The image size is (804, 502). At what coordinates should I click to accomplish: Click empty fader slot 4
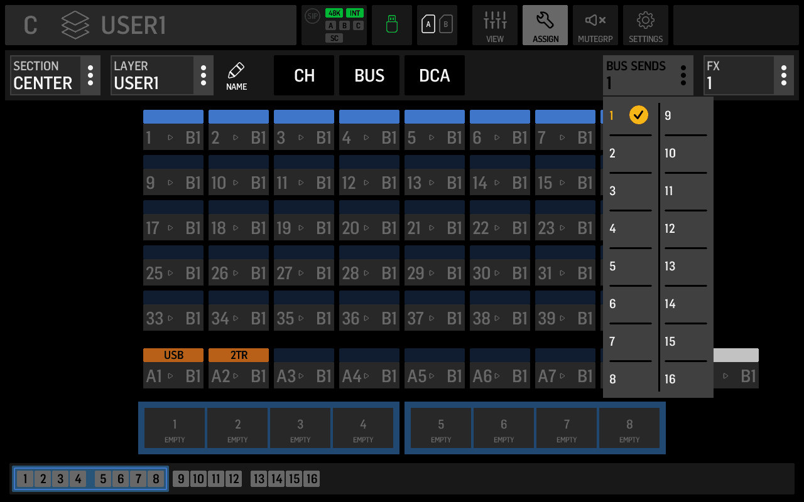click(363, 428)
